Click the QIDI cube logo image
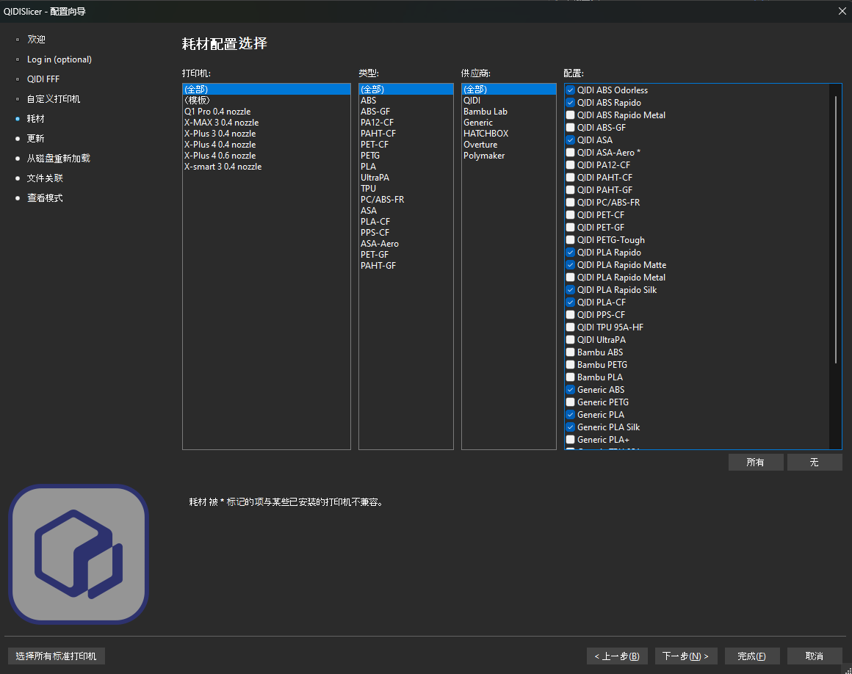Viewport: 852px width, 674px height. click(x=79, y=554)
